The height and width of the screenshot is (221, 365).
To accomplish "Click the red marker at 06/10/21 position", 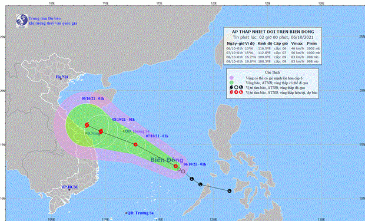I will click(x=176, y=166).
